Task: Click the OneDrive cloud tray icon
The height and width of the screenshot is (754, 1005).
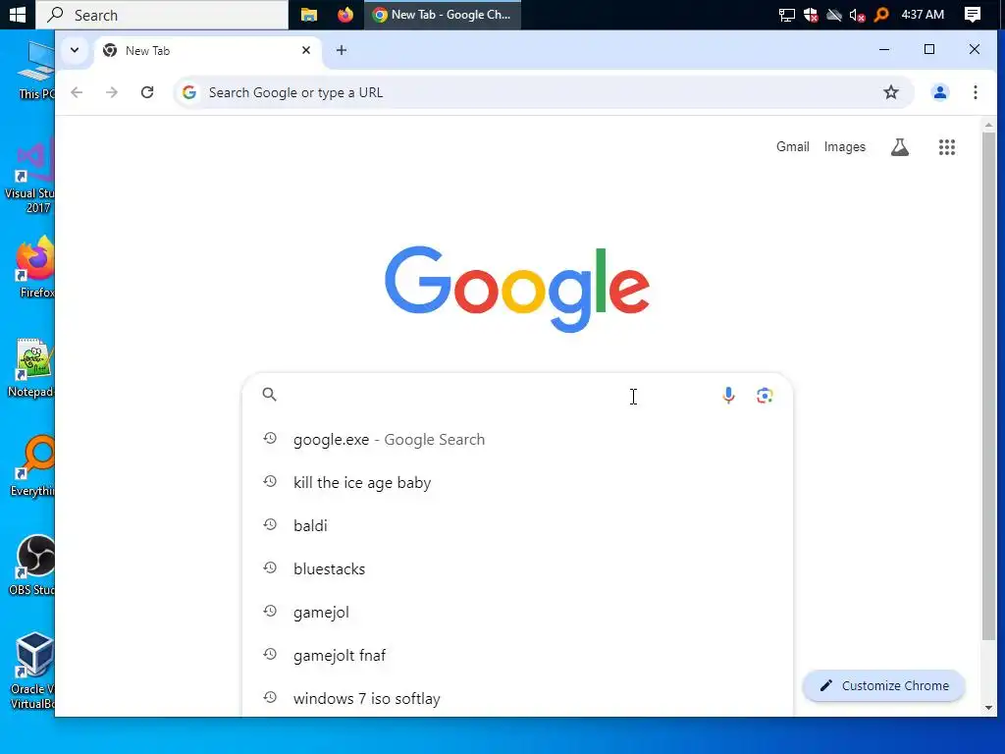Action: coord(833,15)
